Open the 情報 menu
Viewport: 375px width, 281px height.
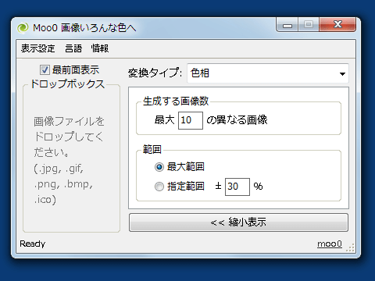(x=100, y=48)
